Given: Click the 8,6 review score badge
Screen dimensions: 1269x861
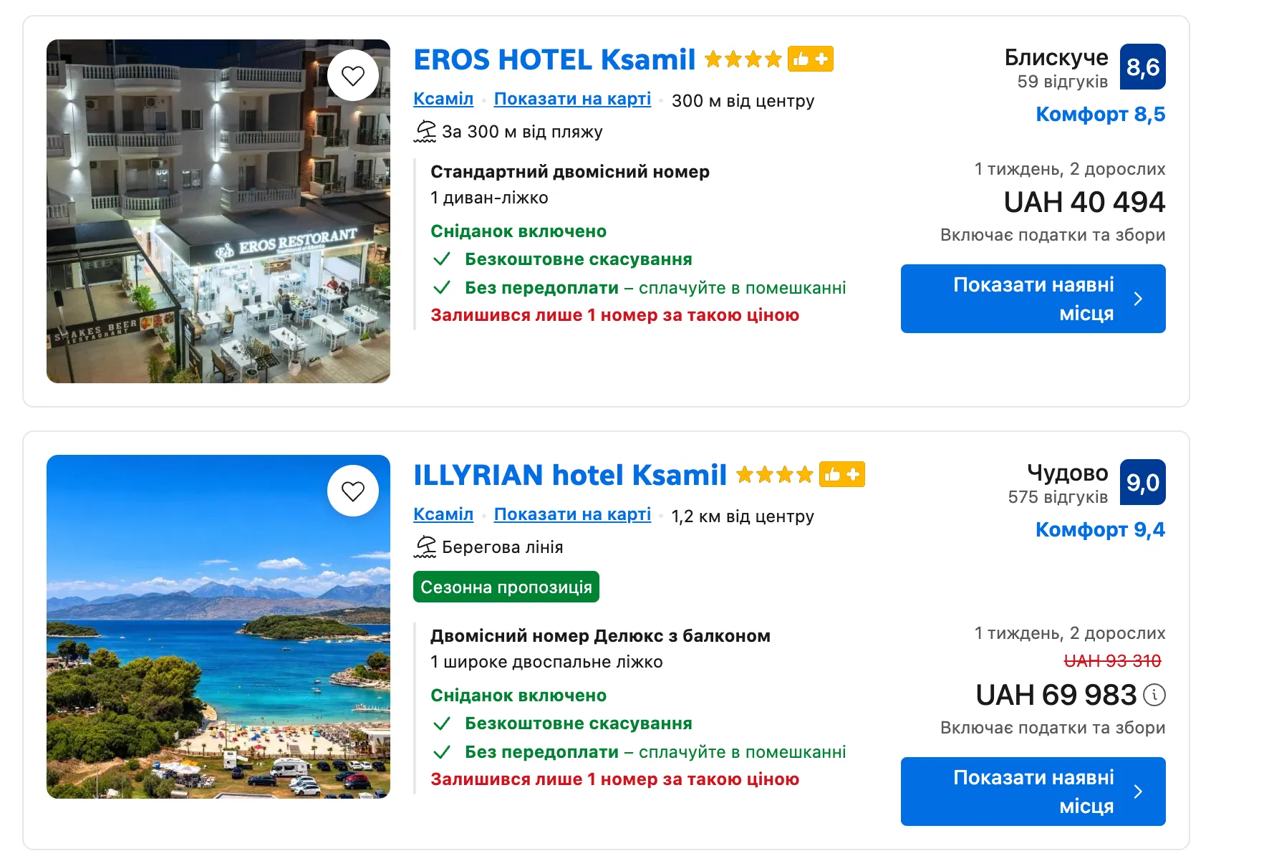Looking at the screenshot, I should click(1143, 67).
